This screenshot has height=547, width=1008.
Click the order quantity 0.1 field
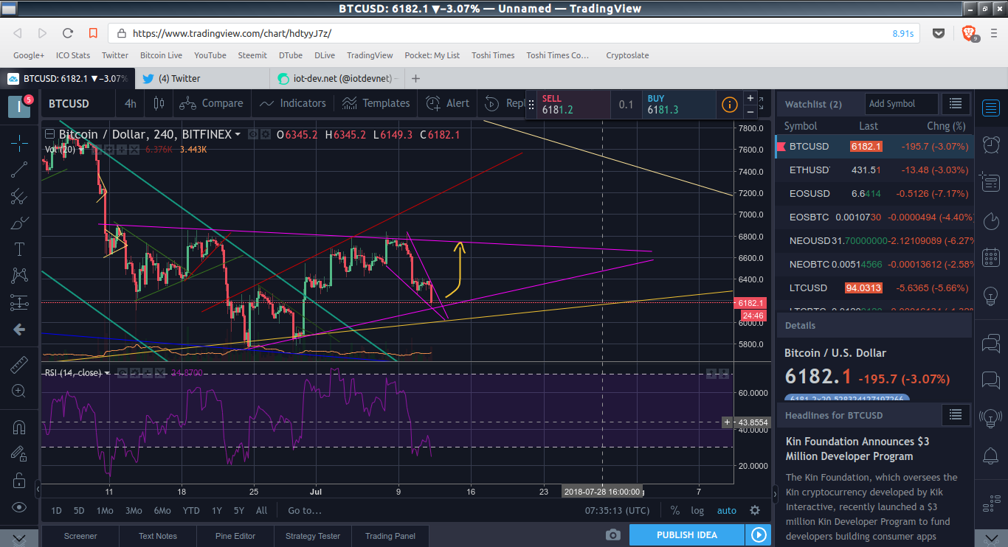click(x=626, y=105)
